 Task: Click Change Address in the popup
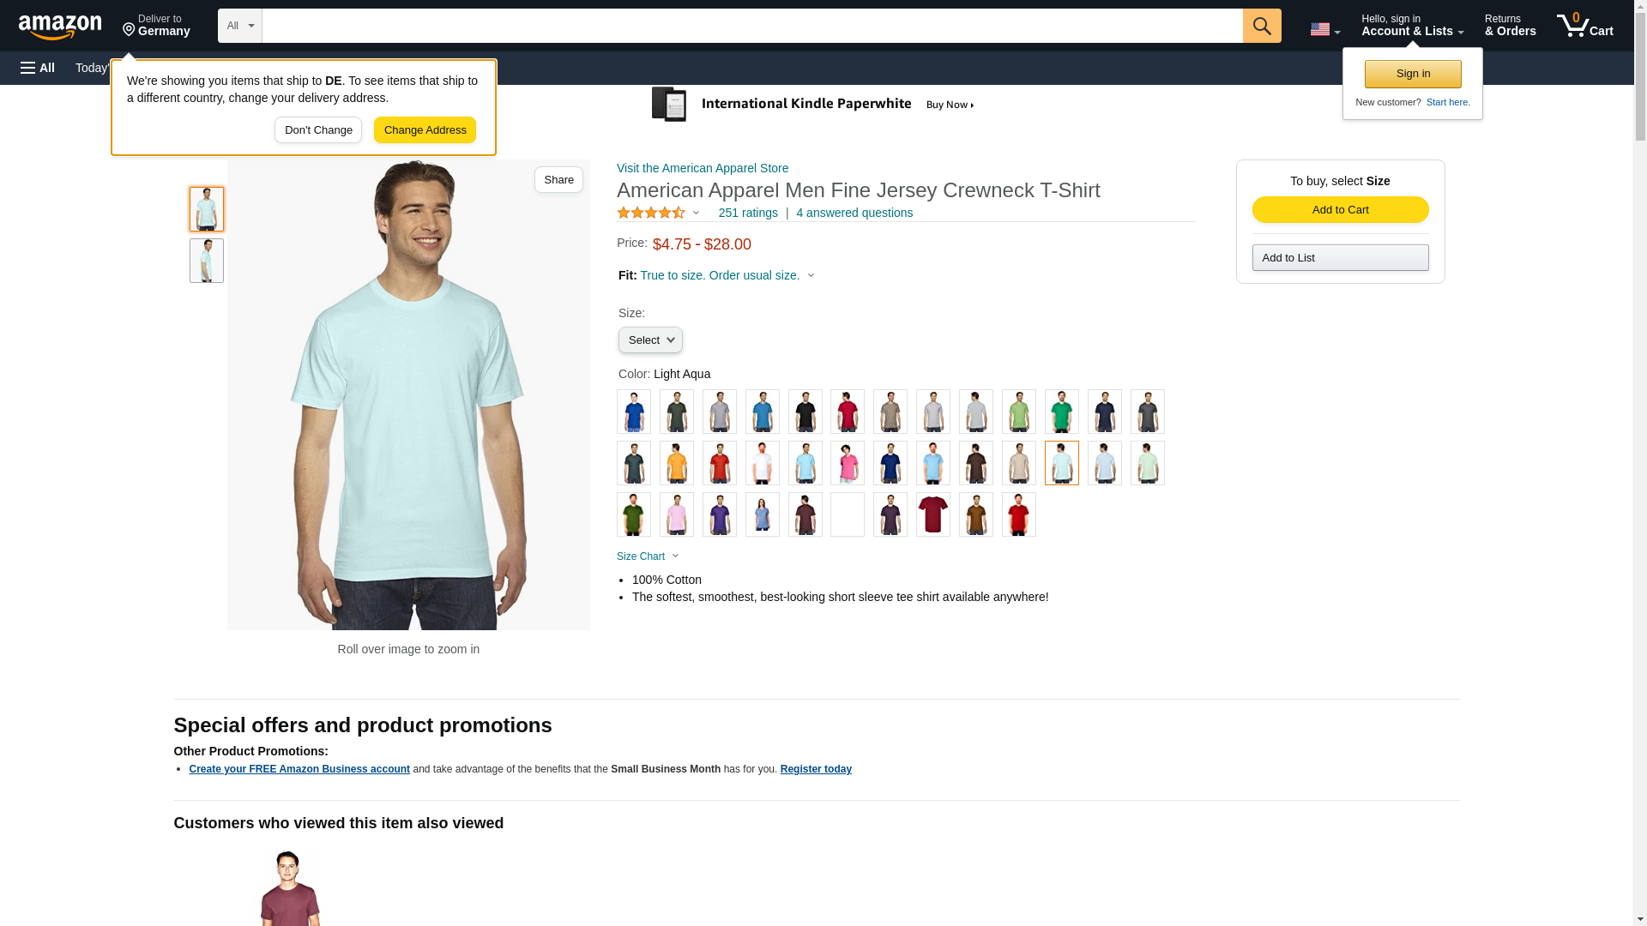[x=425, y=130]
